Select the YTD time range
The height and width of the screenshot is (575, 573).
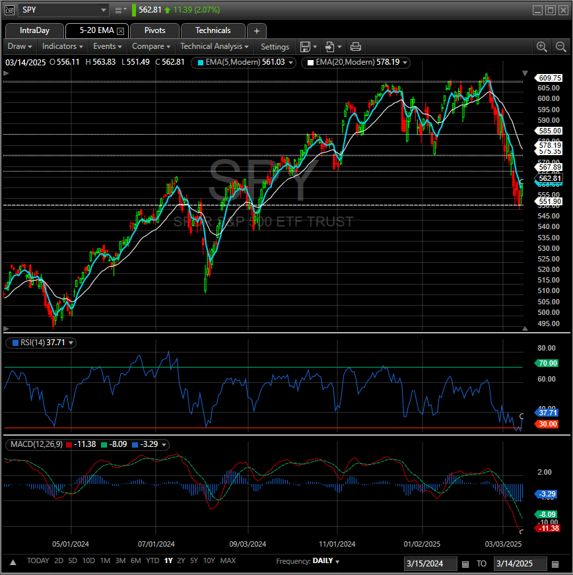(152, 560)
